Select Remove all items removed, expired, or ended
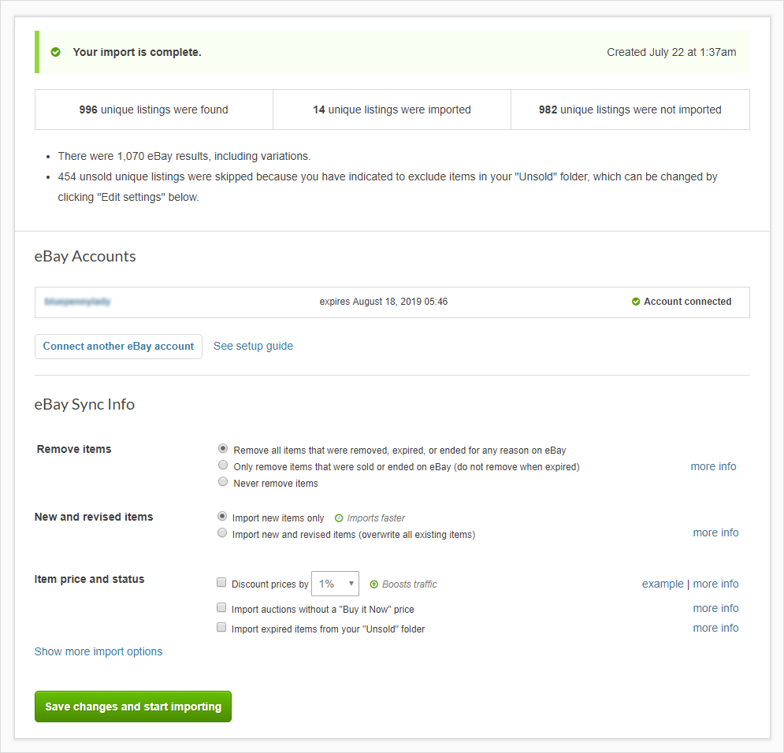This screenshot has height=753, width=784. tap(223, 449)
